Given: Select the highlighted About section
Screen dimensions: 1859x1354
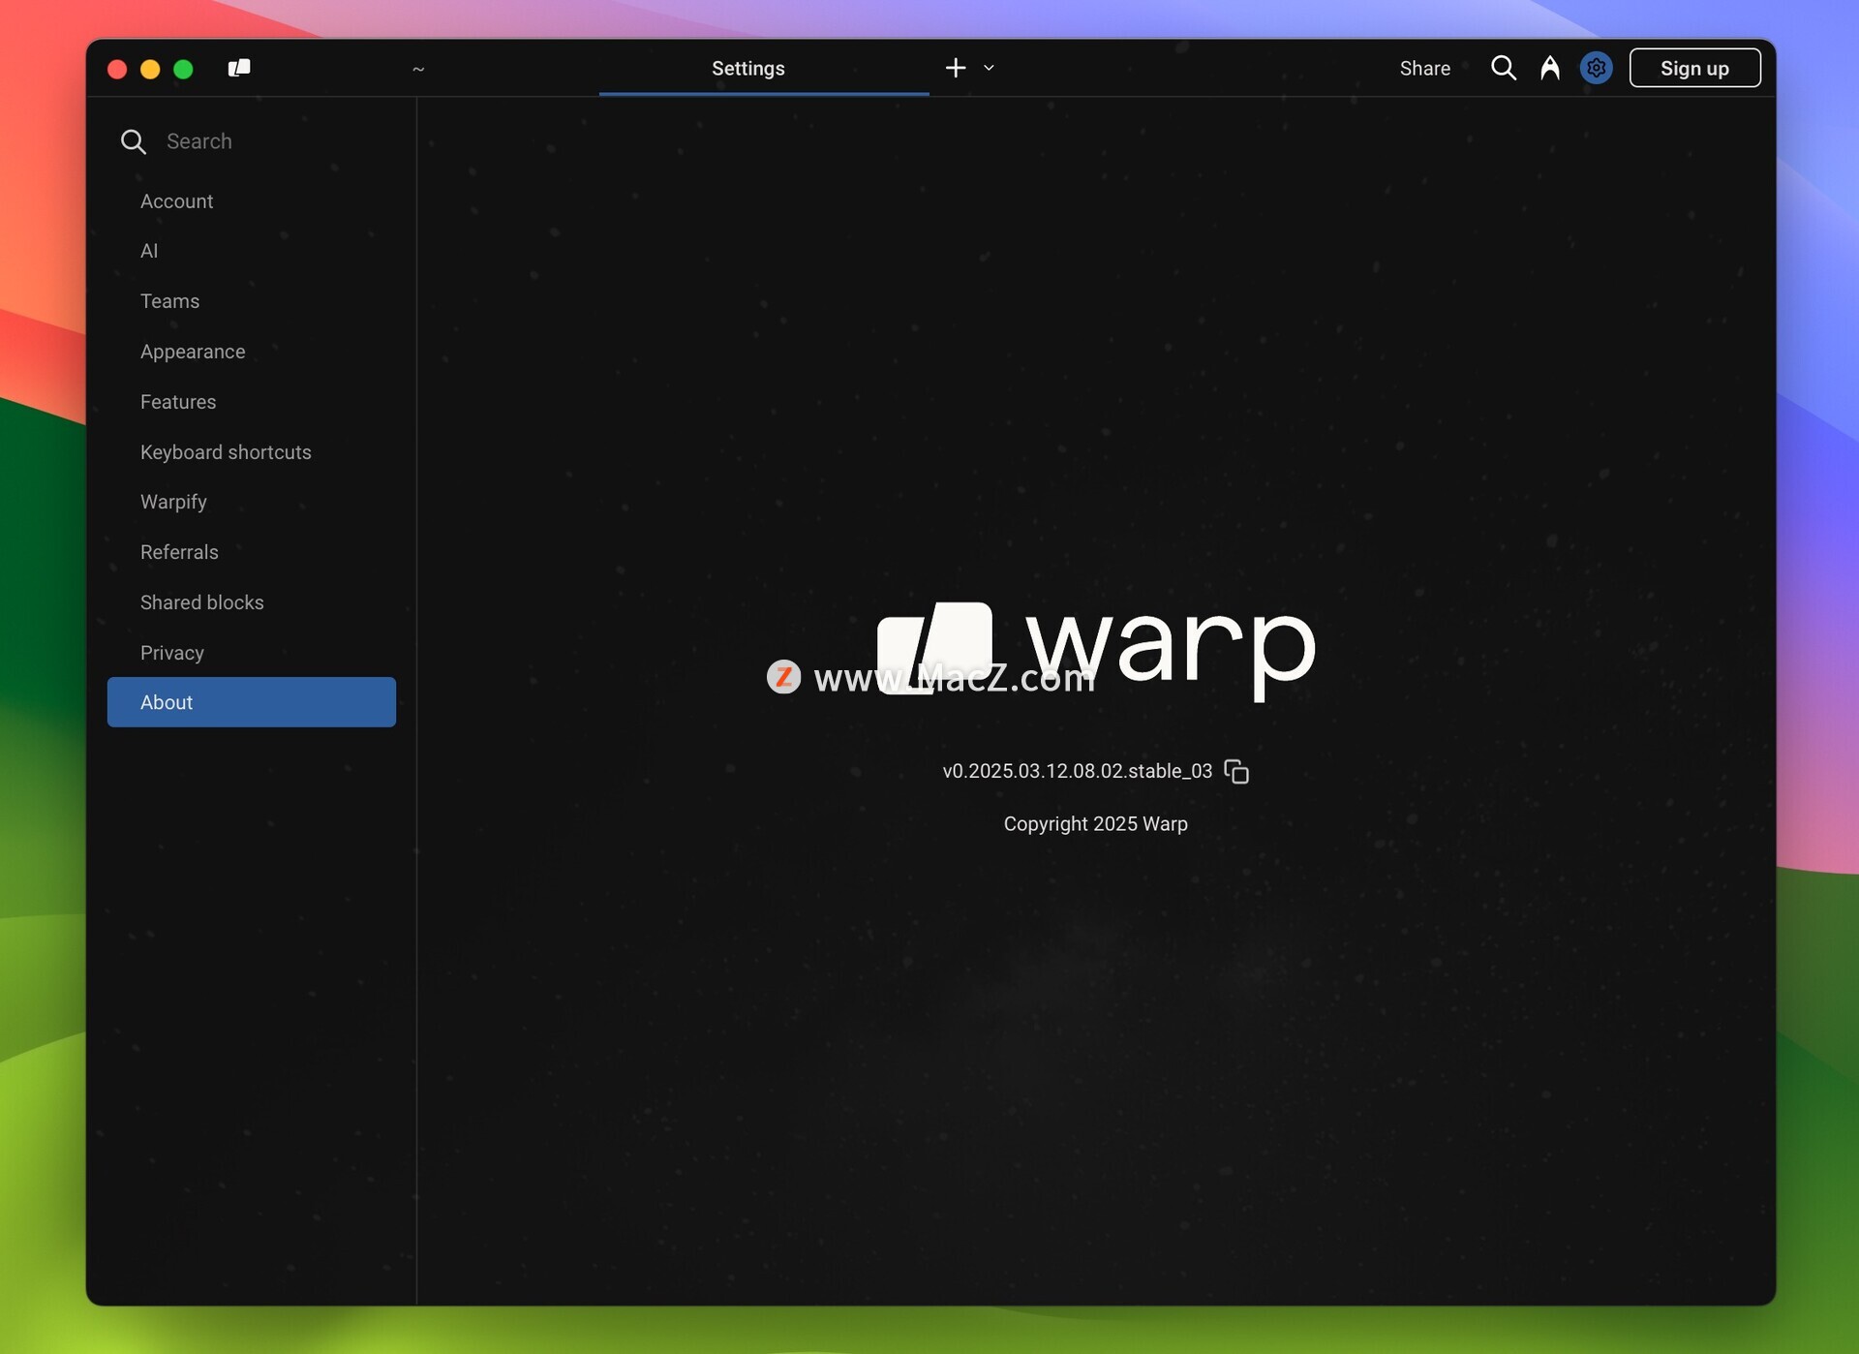Looking at the screenshot, I should click(252, 702).
